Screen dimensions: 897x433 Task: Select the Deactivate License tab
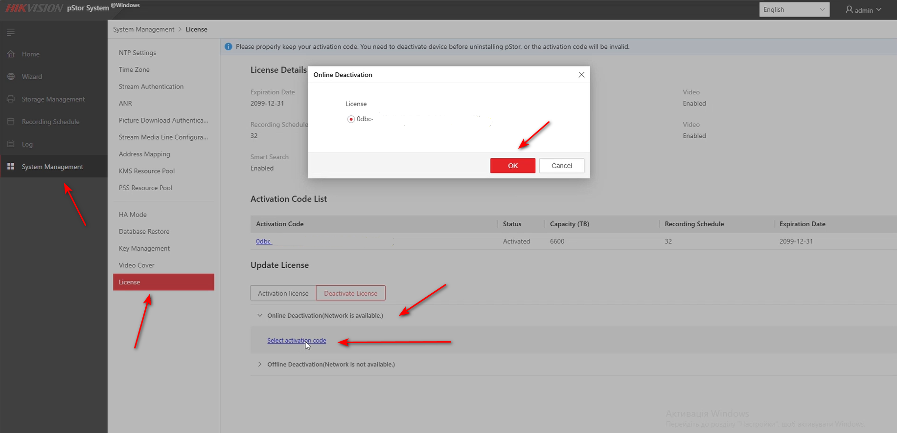(x=350, y=293)
